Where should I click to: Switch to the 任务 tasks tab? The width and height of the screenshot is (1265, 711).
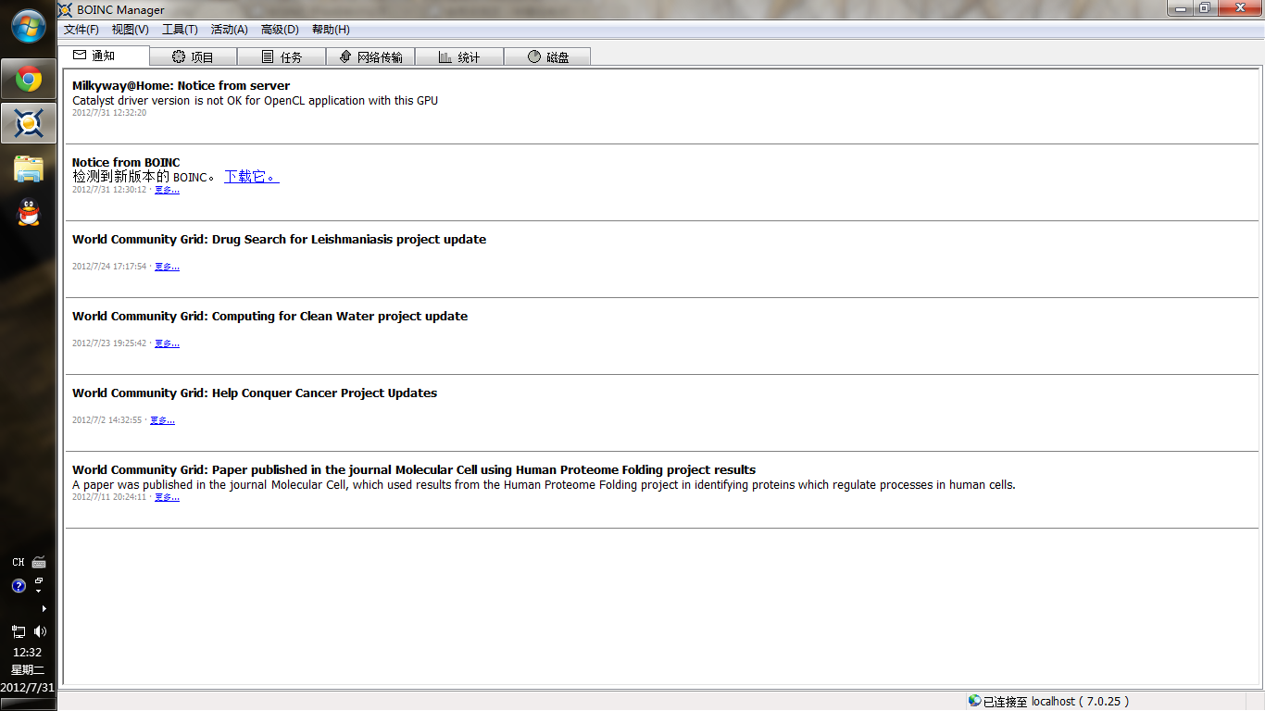click(282, 56)
